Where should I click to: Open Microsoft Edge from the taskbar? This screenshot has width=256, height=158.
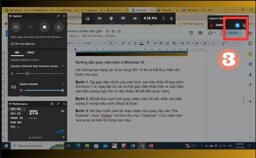[x=78, y=146]
